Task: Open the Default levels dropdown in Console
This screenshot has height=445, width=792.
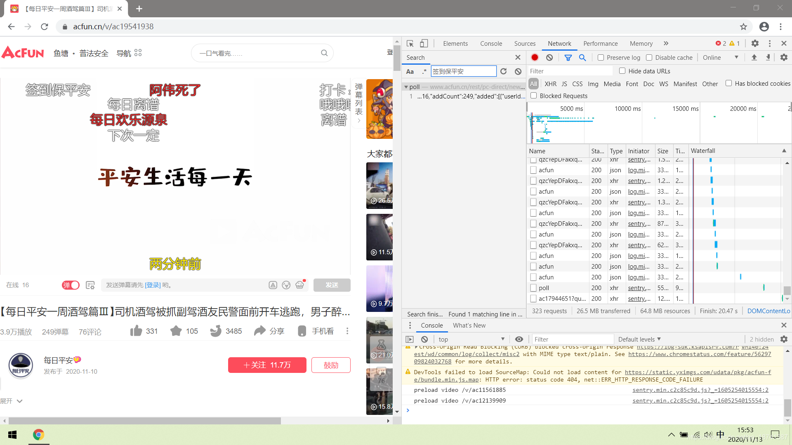Action: point(639,339)
